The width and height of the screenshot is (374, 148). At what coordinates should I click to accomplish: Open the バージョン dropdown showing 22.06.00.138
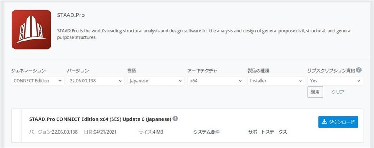pyautogui.click(x=96, y=81)
